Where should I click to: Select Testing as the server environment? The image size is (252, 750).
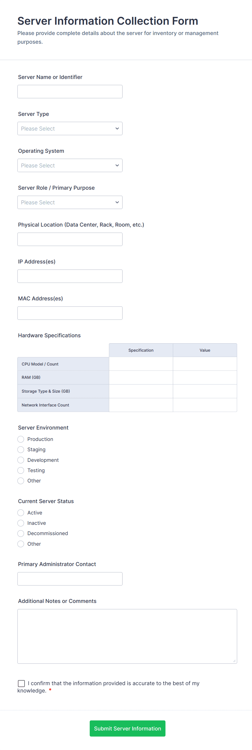point(20,470)
